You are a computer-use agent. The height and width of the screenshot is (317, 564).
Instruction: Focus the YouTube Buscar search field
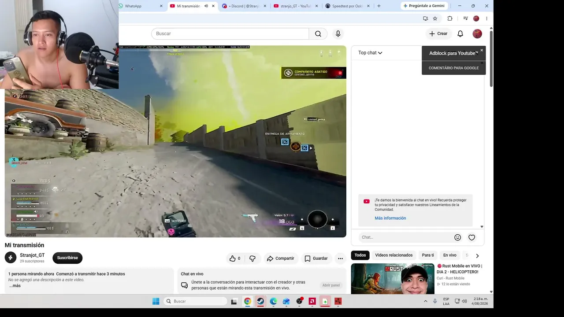(230, 33)
